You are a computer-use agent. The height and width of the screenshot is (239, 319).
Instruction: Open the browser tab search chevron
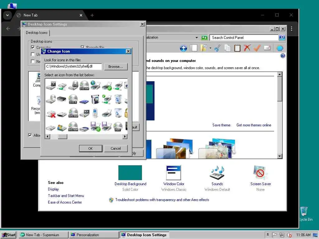tap(7, 15)
